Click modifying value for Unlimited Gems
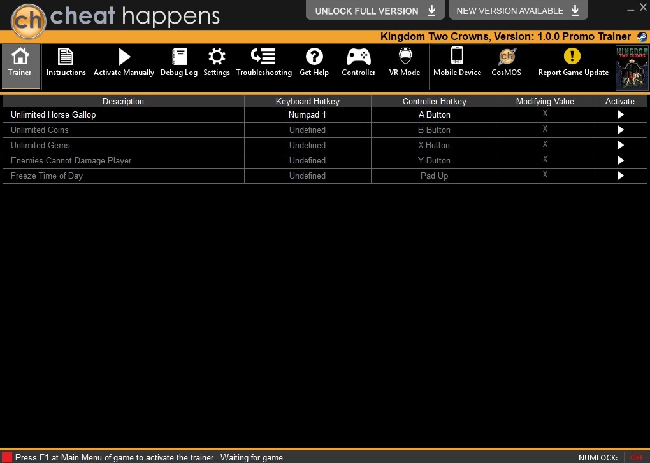 click(x=545, y=145)
